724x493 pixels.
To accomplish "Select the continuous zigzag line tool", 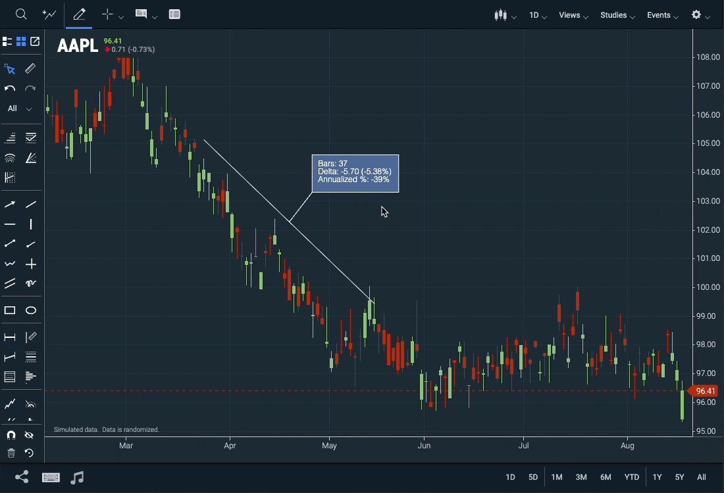I will (x=10, y=264).
